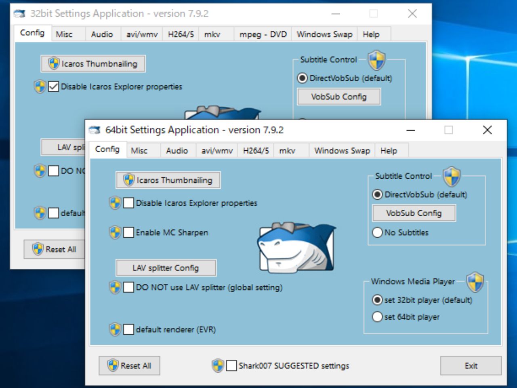517x388 pixels.
Task: Open the avi/wmv tab in the 64bit window
Action: pyautogui.click(x=217, y=151)
